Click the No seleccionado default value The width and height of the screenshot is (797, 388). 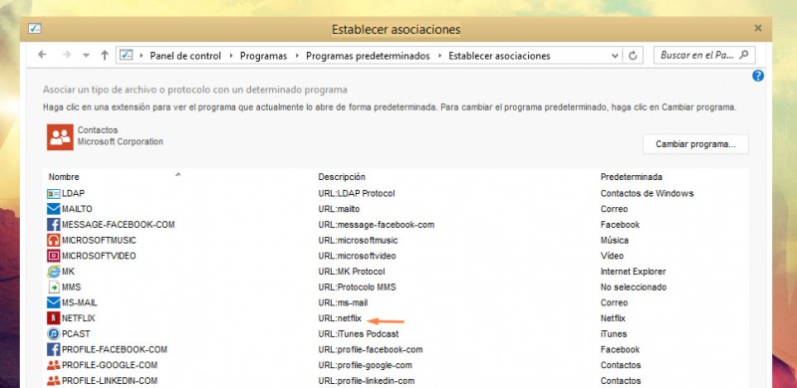pos(634,287)
